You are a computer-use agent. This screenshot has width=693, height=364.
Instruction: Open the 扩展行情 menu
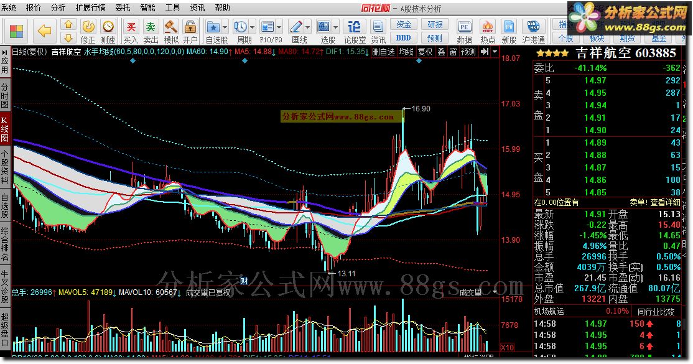point(91,7)
